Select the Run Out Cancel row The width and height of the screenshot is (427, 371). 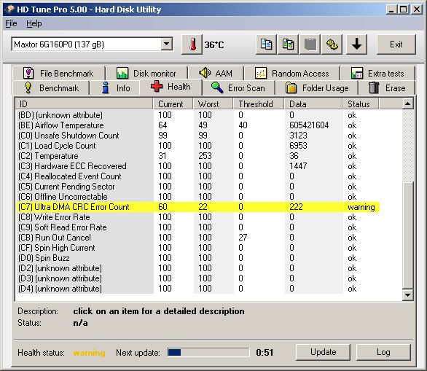point(197,238)
